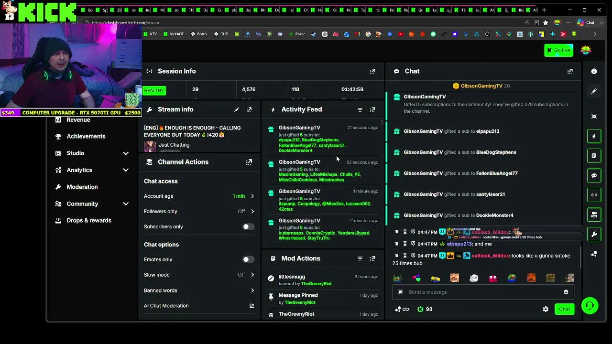Expand the Studio sidebar section

tap(126, 153)
